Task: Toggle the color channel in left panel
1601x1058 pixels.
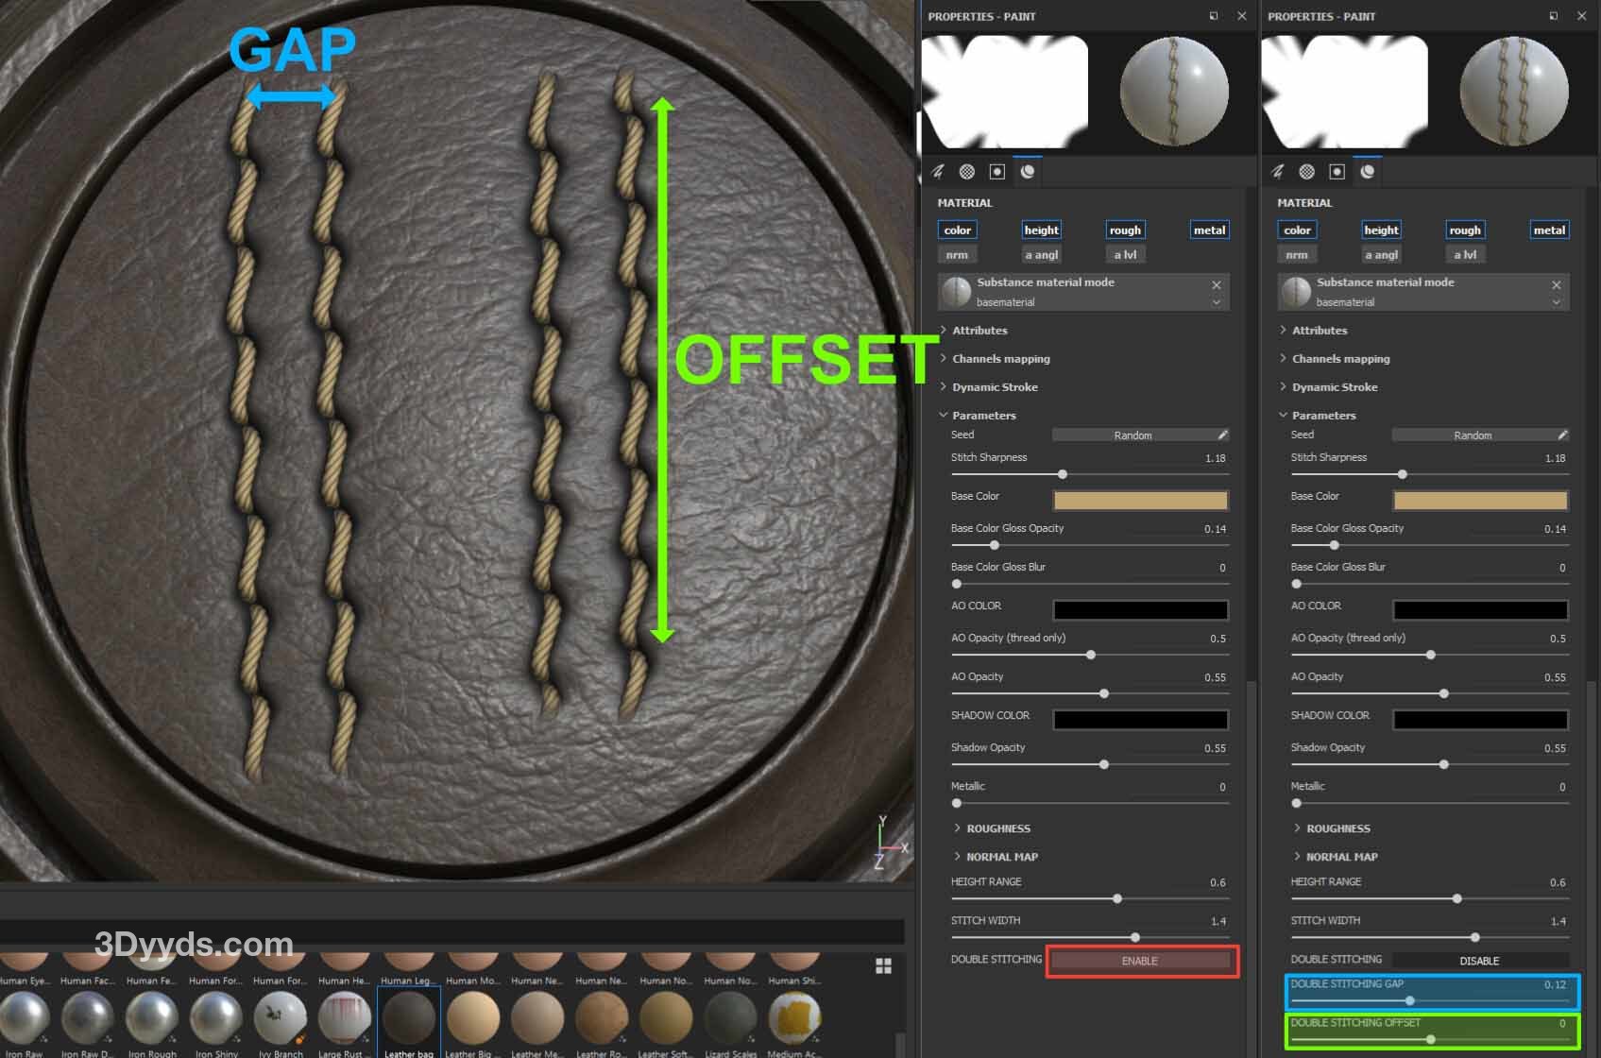Action: pos(957,230)
